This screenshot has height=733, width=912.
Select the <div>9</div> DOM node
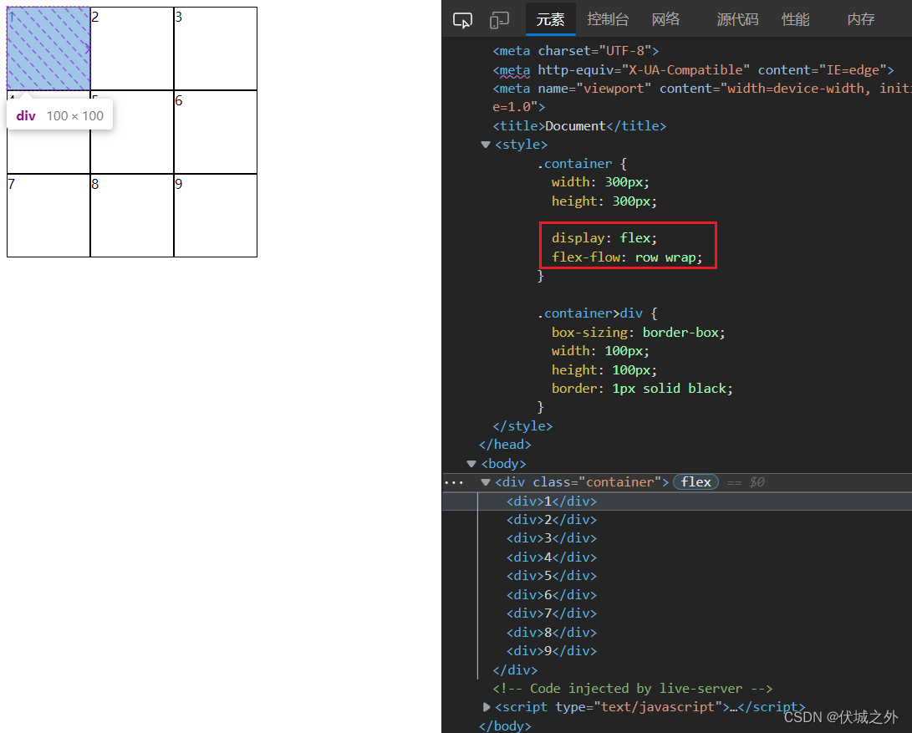click(552, 651)
